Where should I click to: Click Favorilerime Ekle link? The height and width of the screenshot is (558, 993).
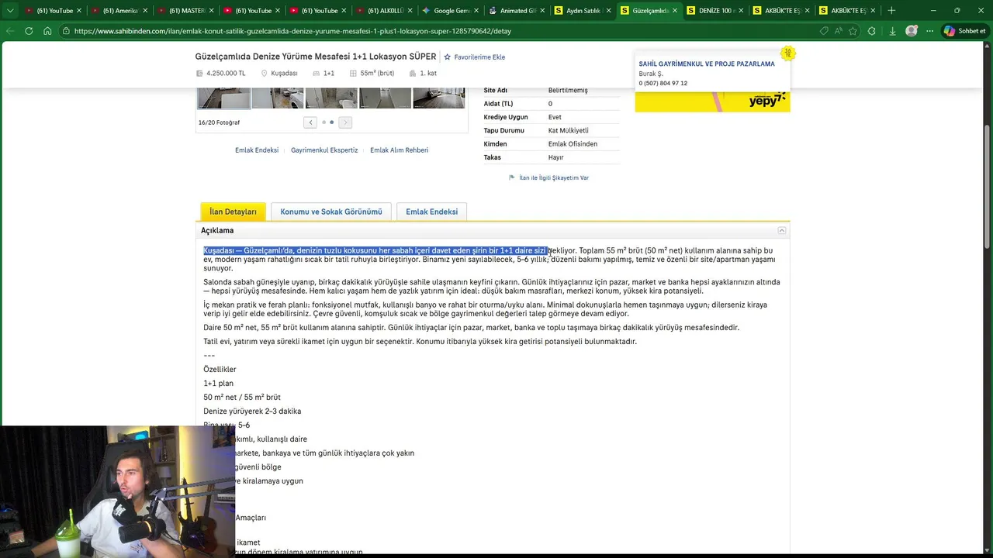coord(479,57)
